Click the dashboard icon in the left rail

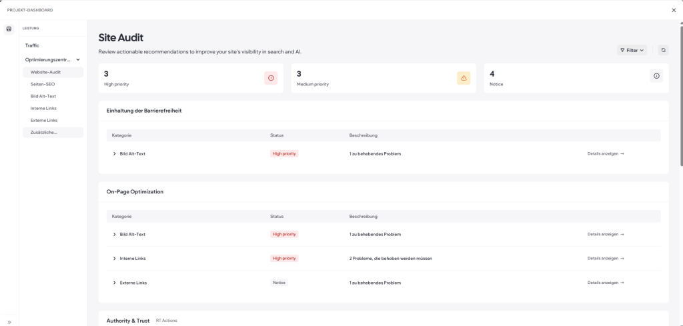pyautogui.click(x=9, y=29)
